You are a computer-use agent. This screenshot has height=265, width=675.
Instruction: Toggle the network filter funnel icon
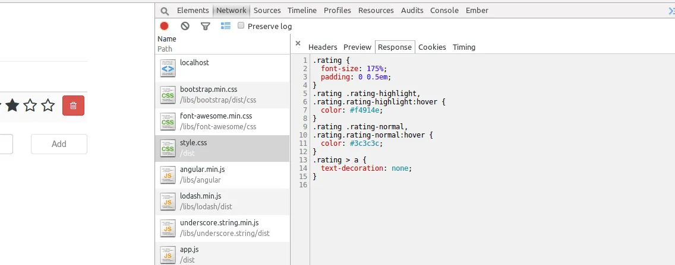205,26
